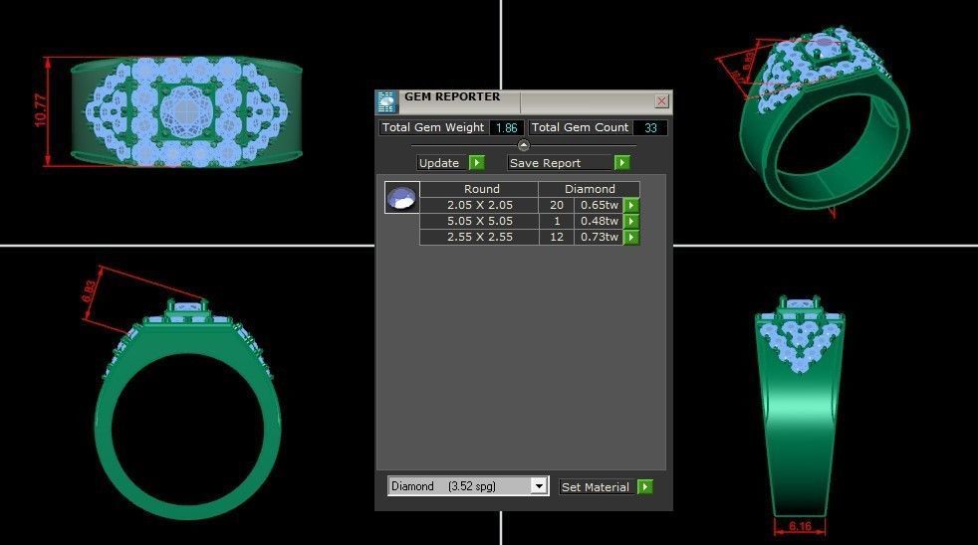The height and width of the screenshot is (545, 978).
Task: Click the Total Gem Count label
Action: point(580,127)
